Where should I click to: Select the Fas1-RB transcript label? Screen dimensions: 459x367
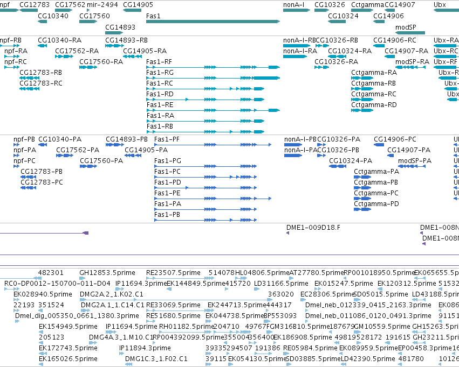(160, 126)
